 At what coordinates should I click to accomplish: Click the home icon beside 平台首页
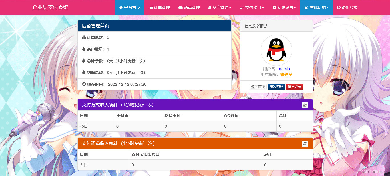[121, 7]
